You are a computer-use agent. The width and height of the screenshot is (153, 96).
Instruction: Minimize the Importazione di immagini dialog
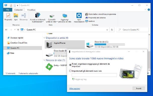point(129,52)
